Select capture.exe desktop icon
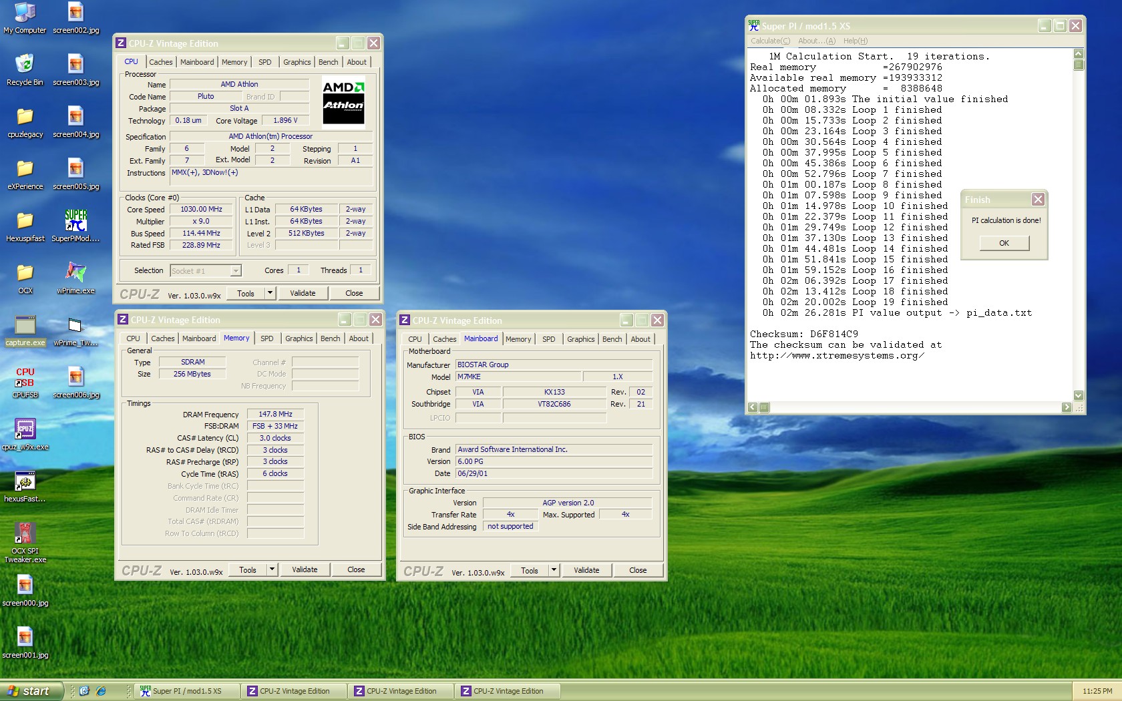The height and width of the screenshot is (701, 1122). 25,330
